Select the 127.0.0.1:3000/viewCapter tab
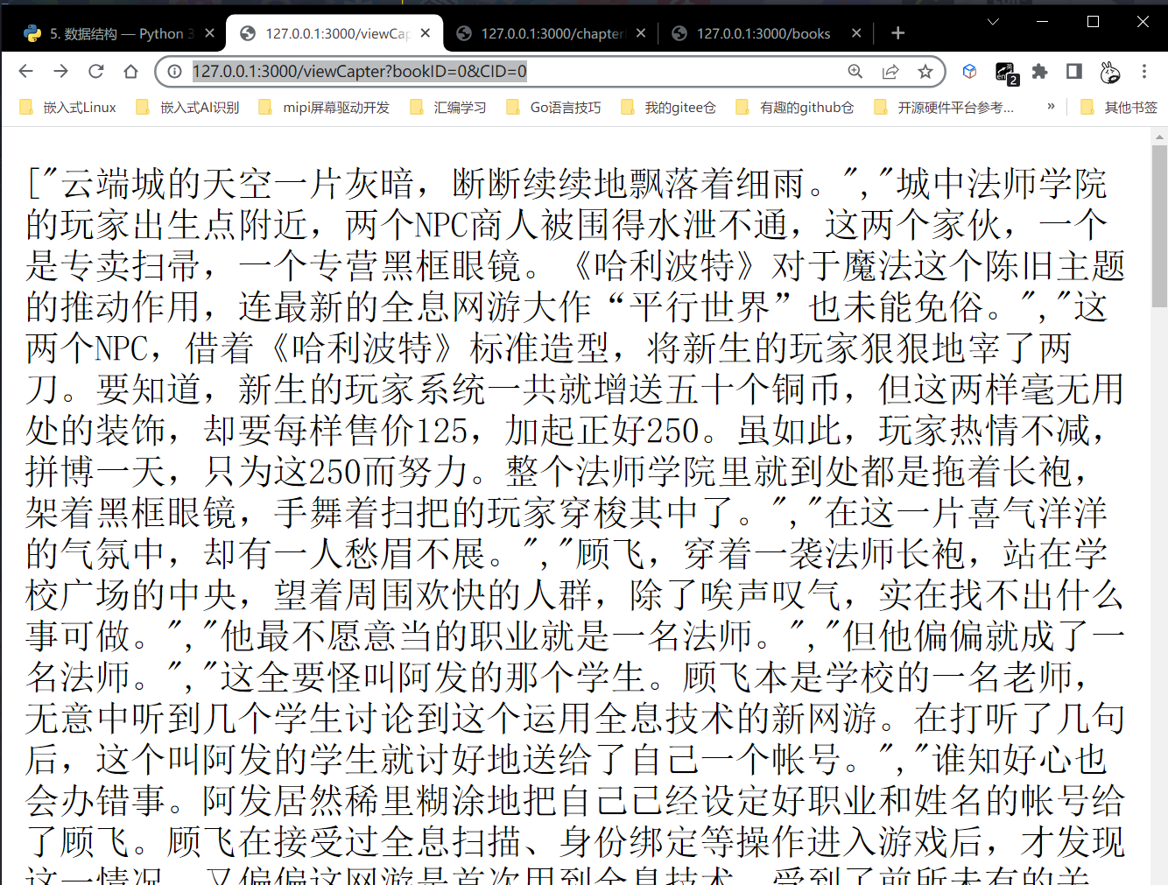The height and width of the screenshot is (885, 1168). [334, 33]
